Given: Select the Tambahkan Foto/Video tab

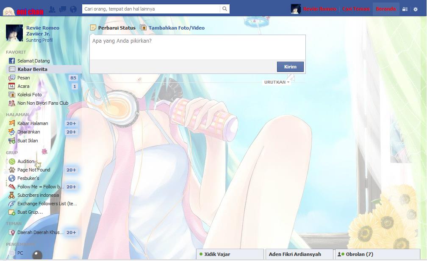Looking at the screenshot, I should point(177,28).
